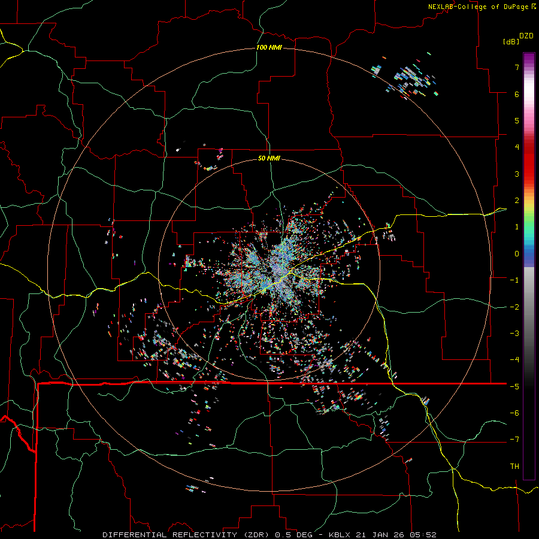Click the 2 value on the color scale

click(517, 201)
